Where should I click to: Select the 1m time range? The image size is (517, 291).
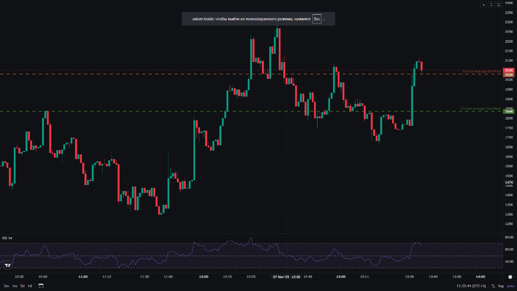(x=14, y=286)
